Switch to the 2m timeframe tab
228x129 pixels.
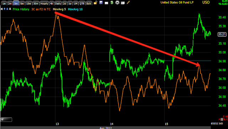coord(10,4)
